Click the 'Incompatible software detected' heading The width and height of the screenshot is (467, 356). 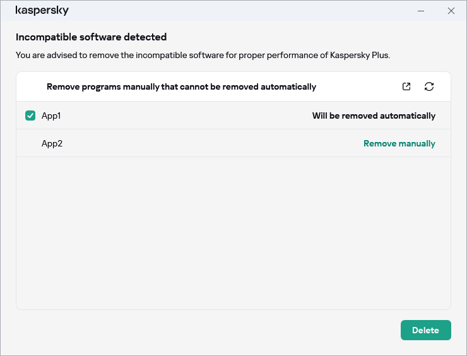tap(91, 37)
